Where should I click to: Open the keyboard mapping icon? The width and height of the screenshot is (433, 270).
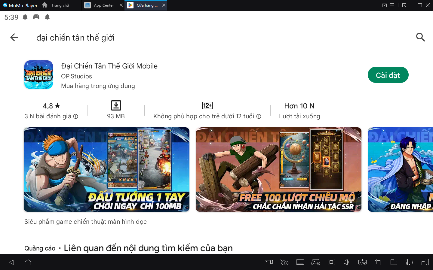point(300,262)
